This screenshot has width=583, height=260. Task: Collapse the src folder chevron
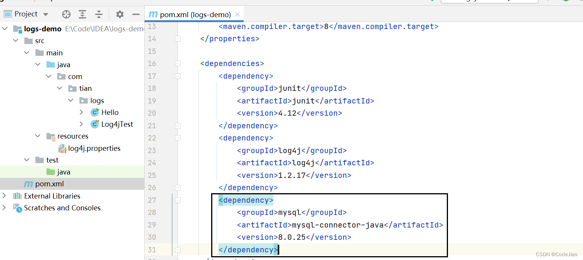click(x=15, y=40)
